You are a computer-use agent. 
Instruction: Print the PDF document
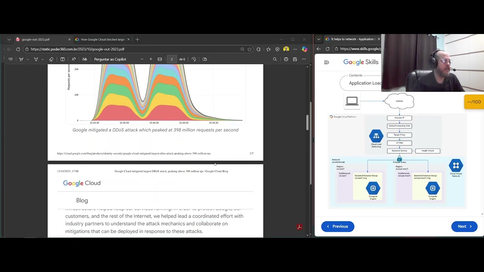coord(286,59)
